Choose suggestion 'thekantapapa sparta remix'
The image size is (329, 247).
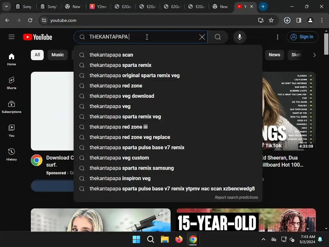point(168,65)
